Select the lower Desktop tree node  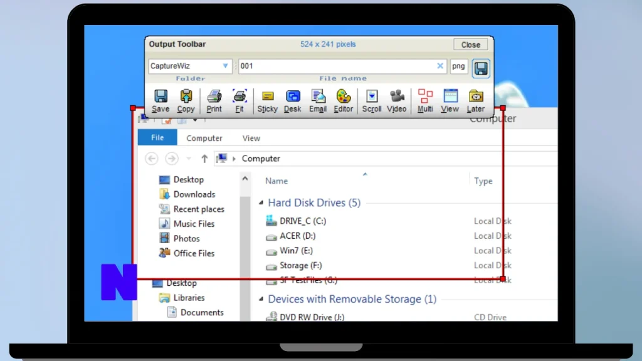[174, 283]
